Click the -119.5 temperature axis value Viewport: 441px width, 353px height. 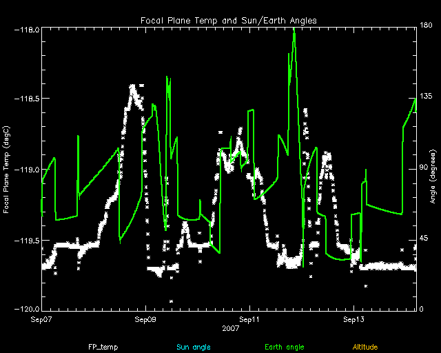tap(26, 241)
